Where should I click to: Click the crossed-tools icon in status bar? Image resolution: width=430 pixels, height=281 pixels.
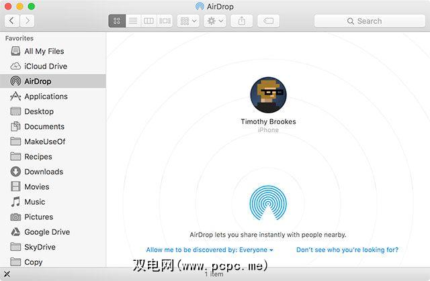pyautogui.click(x=7, y=274)
